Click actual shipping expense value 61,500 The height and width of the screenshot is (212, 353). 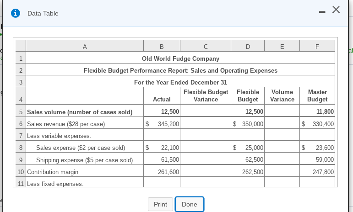[170, 159]
